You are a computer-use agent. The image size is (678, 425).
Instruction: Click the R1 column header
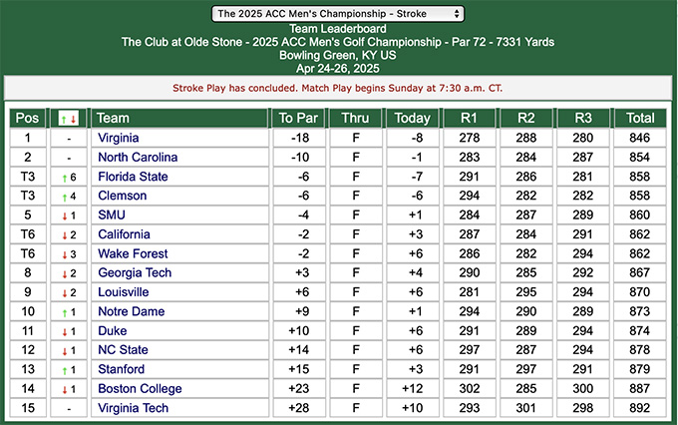[x=470, y=118]
